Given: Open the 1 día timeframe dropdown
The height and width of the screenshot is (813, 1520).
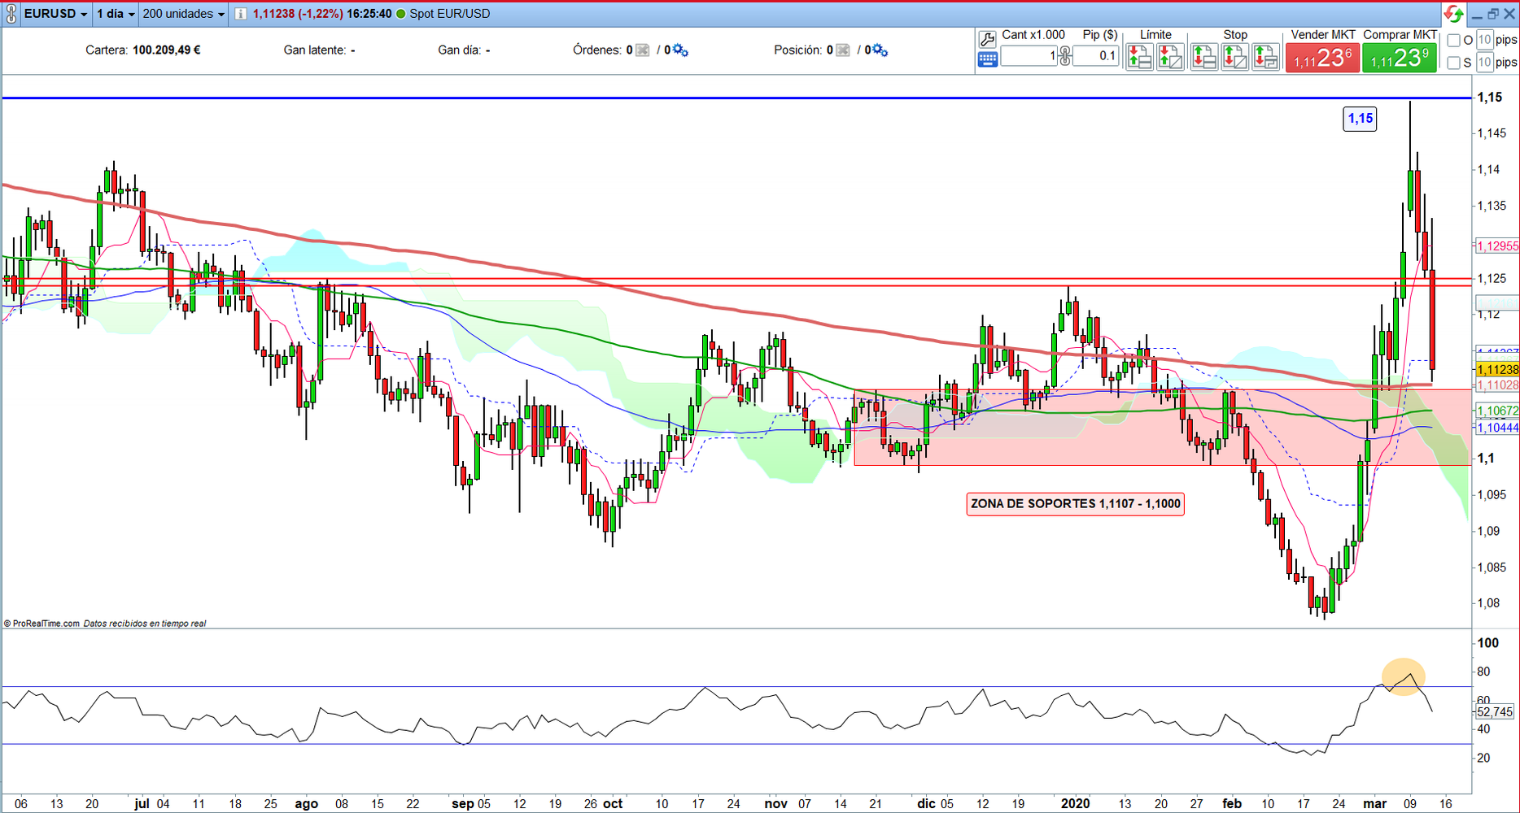Looking at the screenshot, I should [116, 14].
